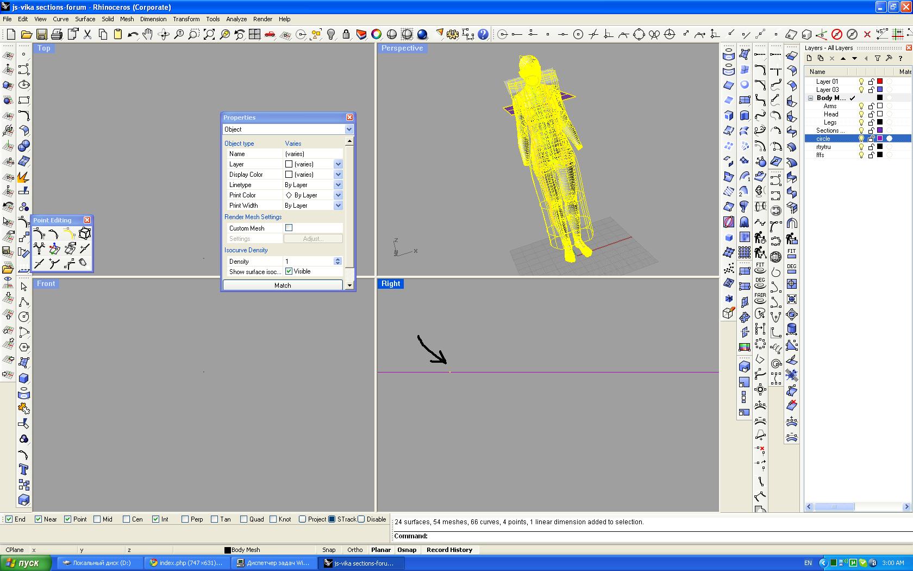Hide the Head layer using lightbulb
The height and width of the screenshot is (571, 913).
coord(861,114)
